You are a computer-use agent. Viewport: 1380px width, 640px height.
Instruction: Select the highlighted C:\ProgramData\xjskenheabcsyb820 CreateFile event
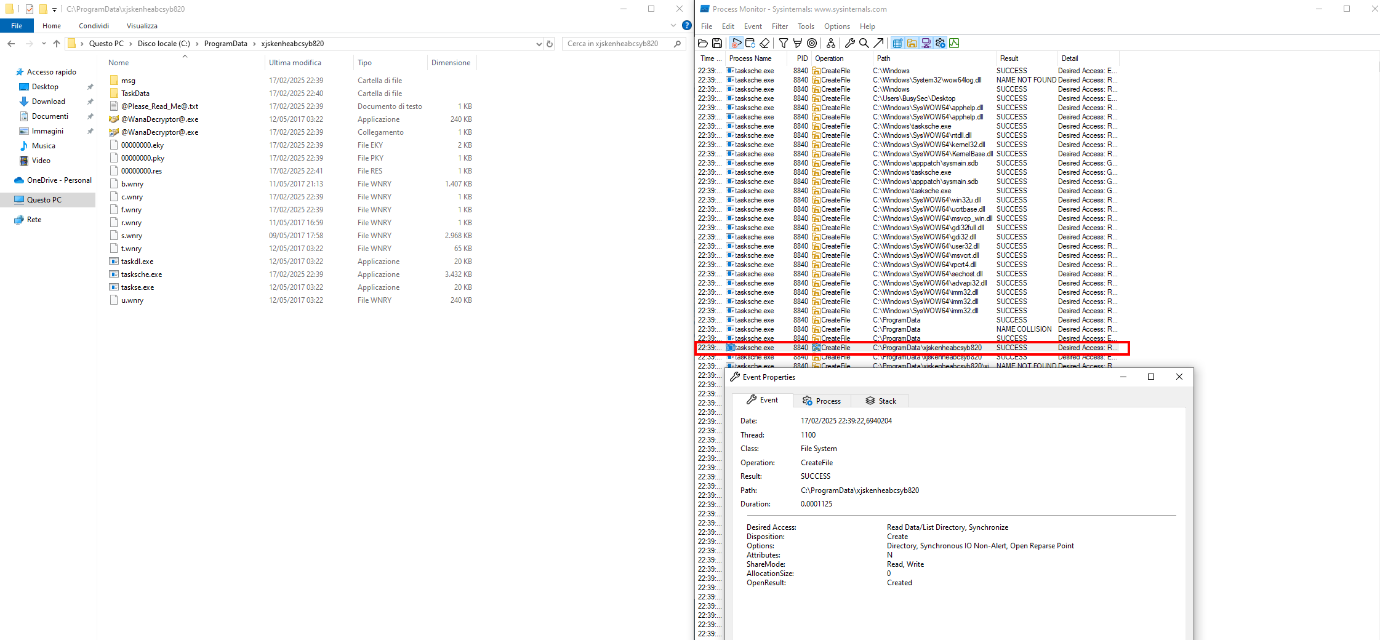point(912,348)
